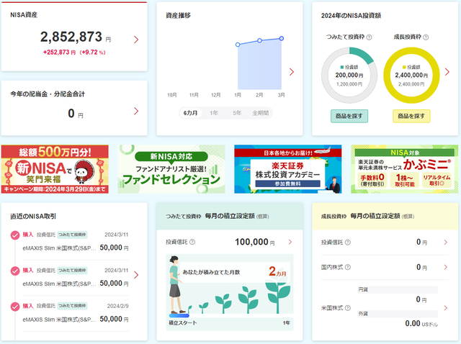This screenshot has width=461, height=344.
Task: Click the 3月 data point on chart
Action: tap(282, 38)
